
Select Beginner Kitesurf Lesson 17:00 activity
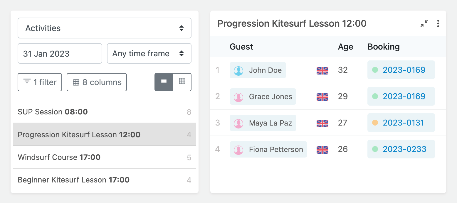(x=105, y=180)
